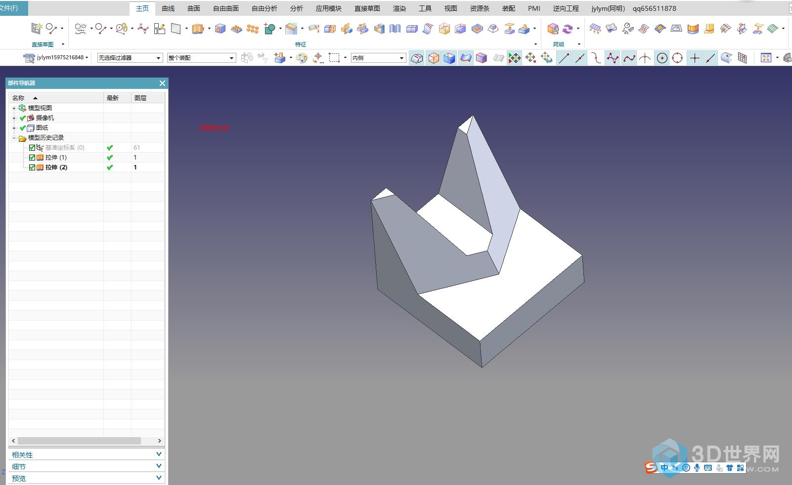Click the navigator horizontal scrollbar right arrow

(159, 441)
